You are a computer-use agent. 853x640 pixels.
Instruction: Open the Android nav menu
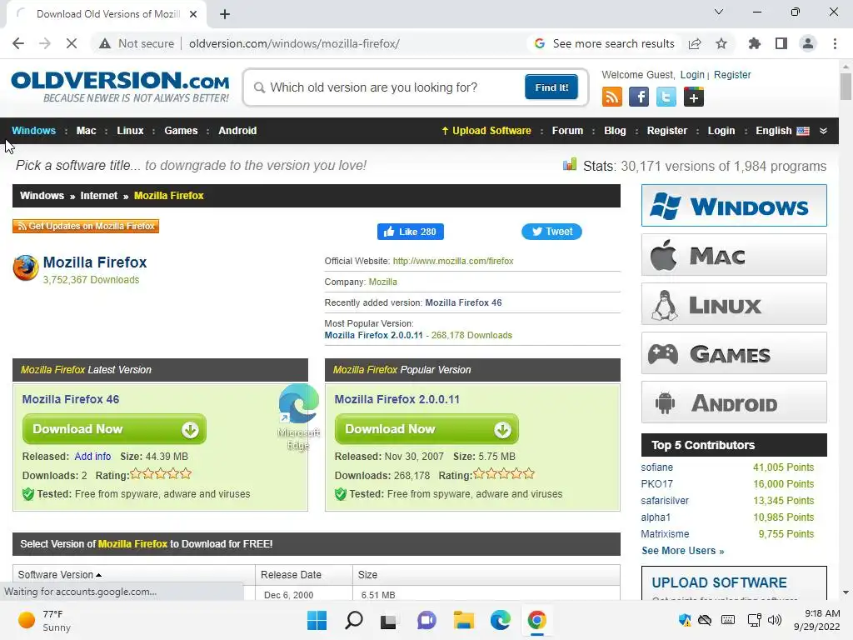pyautogui.click(x=237, y=131)
